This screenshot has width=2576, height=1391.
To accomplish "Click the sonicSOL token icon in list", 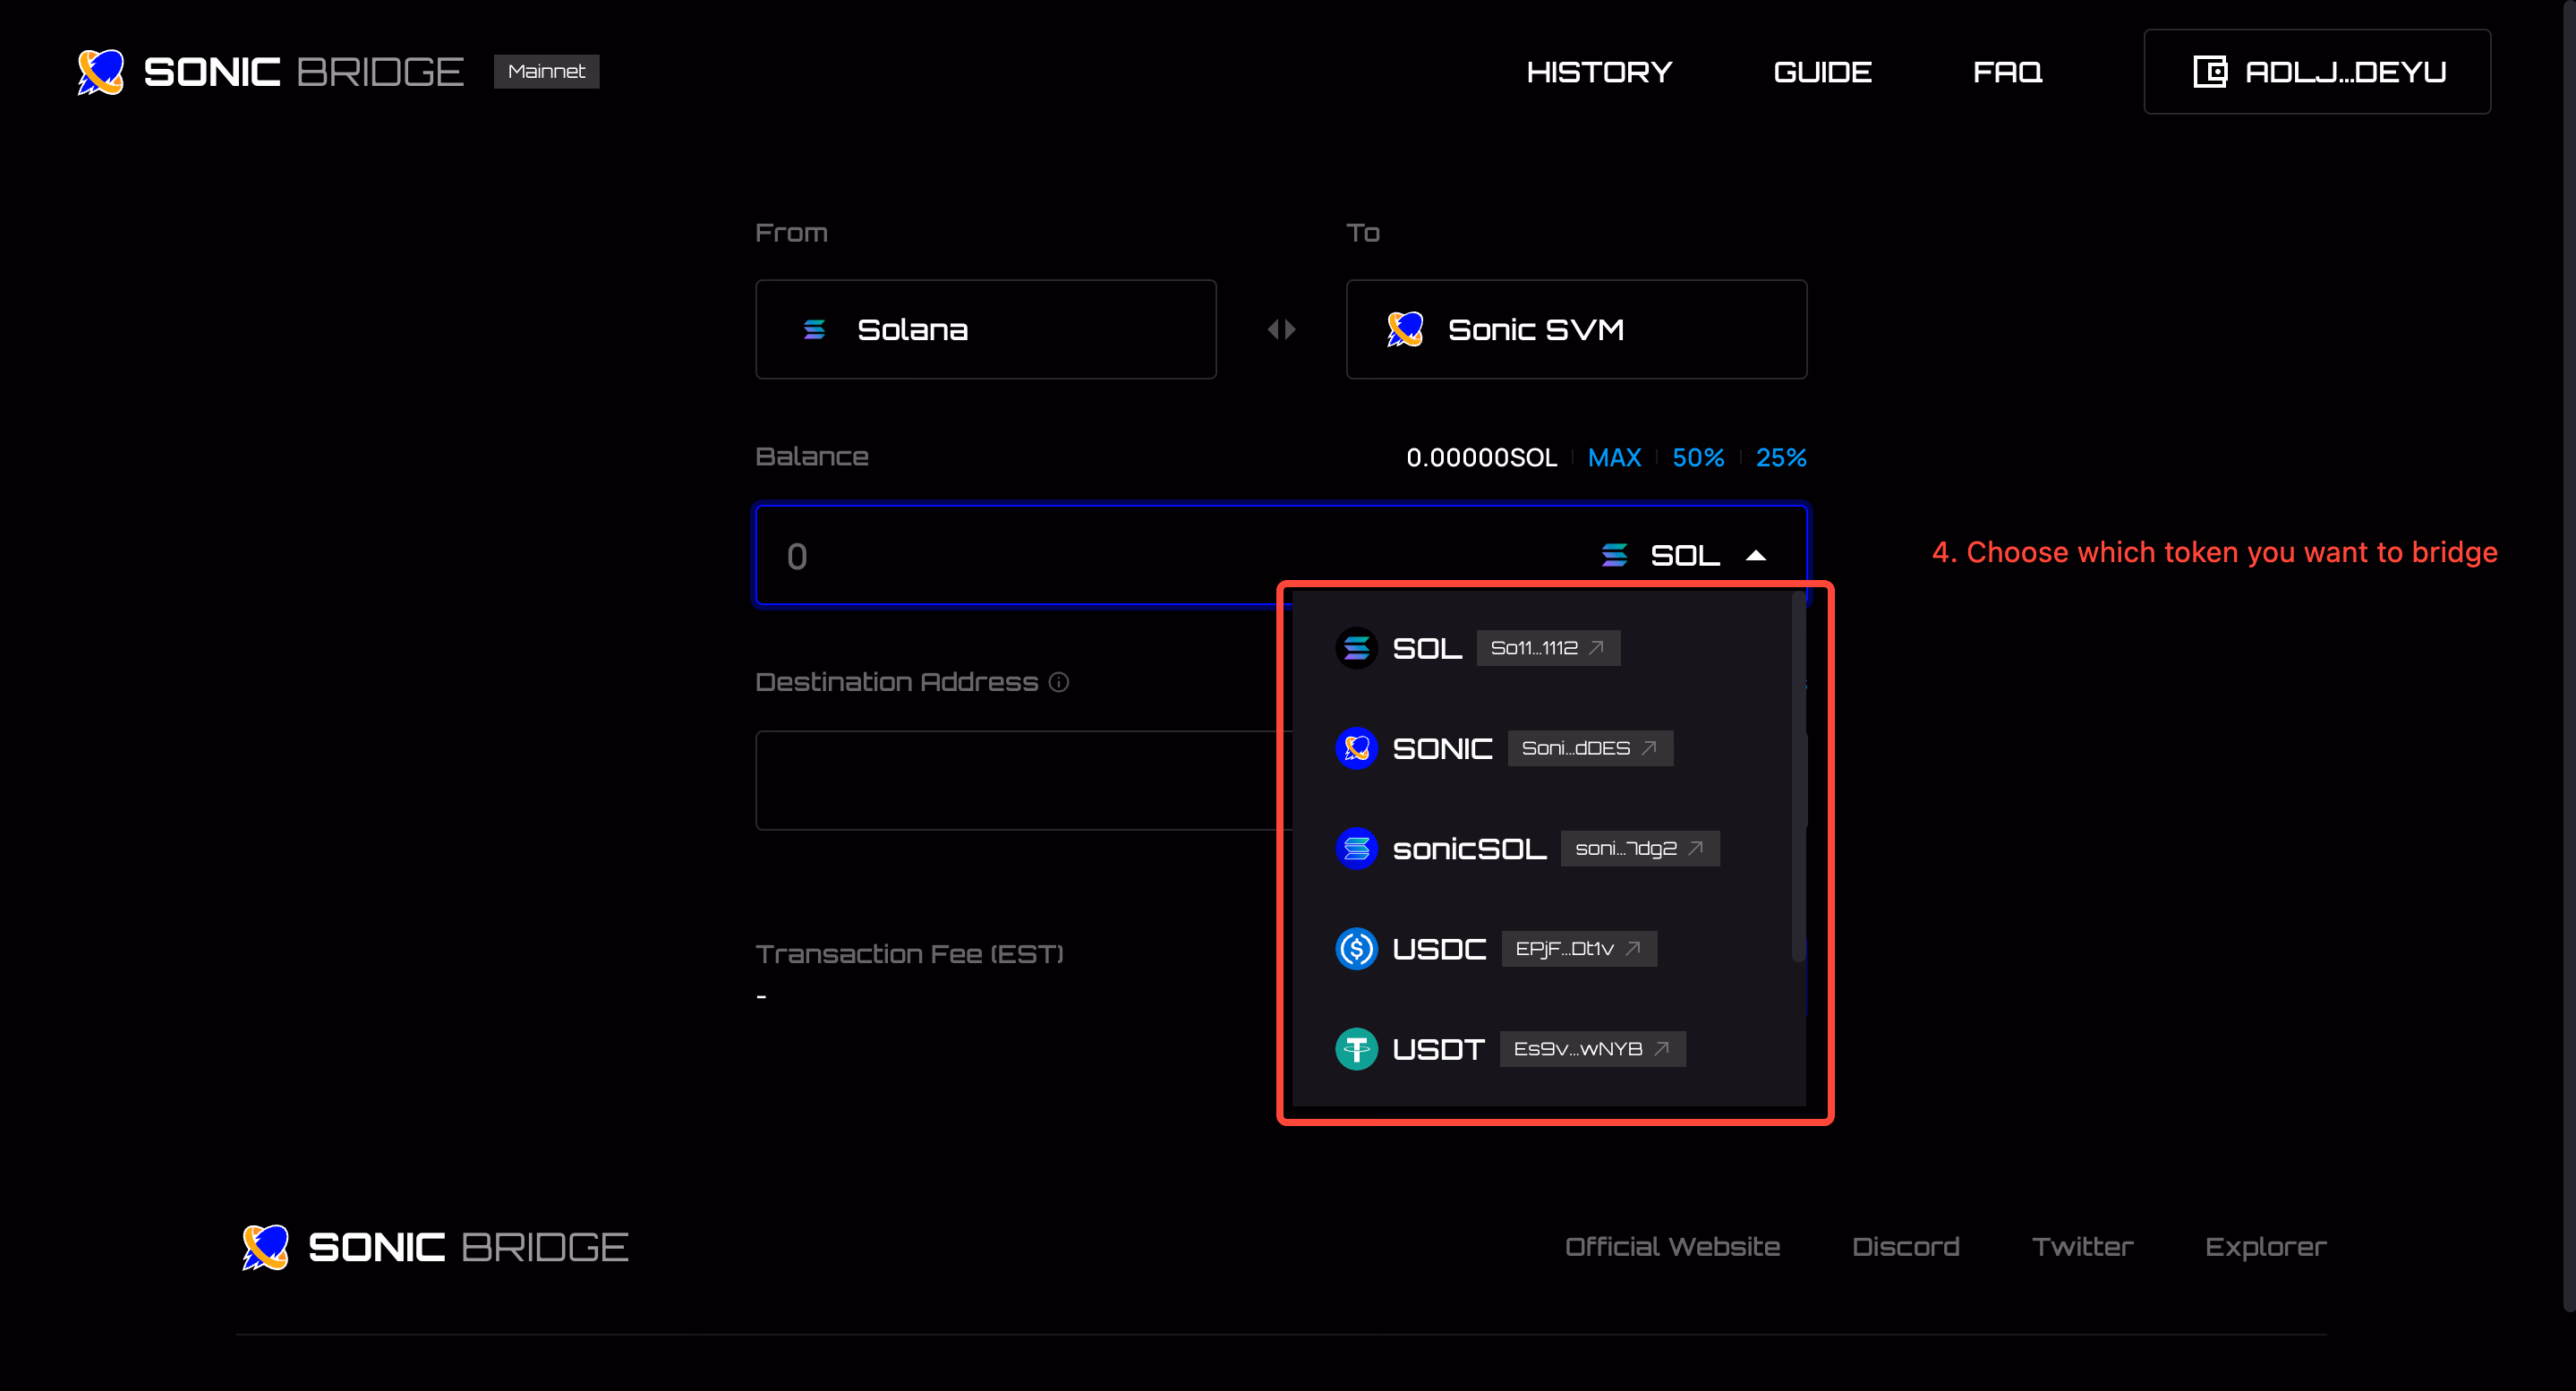I will 1356,849.
